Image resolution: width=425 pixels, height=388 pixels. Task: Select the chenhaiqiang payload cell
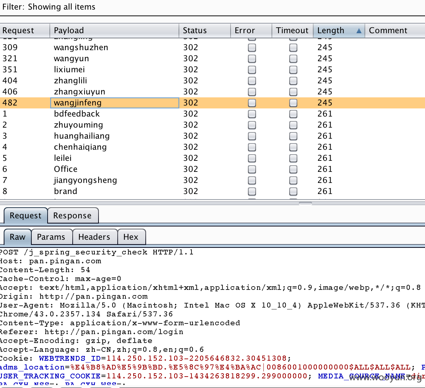click(x=114, y=147)
